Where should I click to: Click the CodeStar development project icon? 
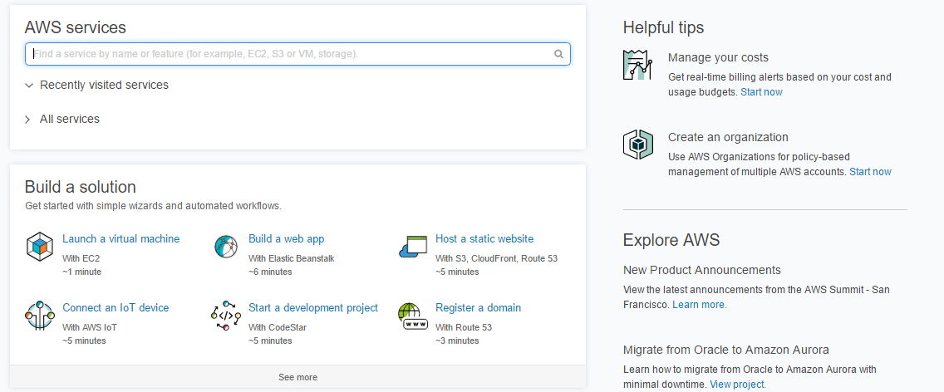pos(226,315)
